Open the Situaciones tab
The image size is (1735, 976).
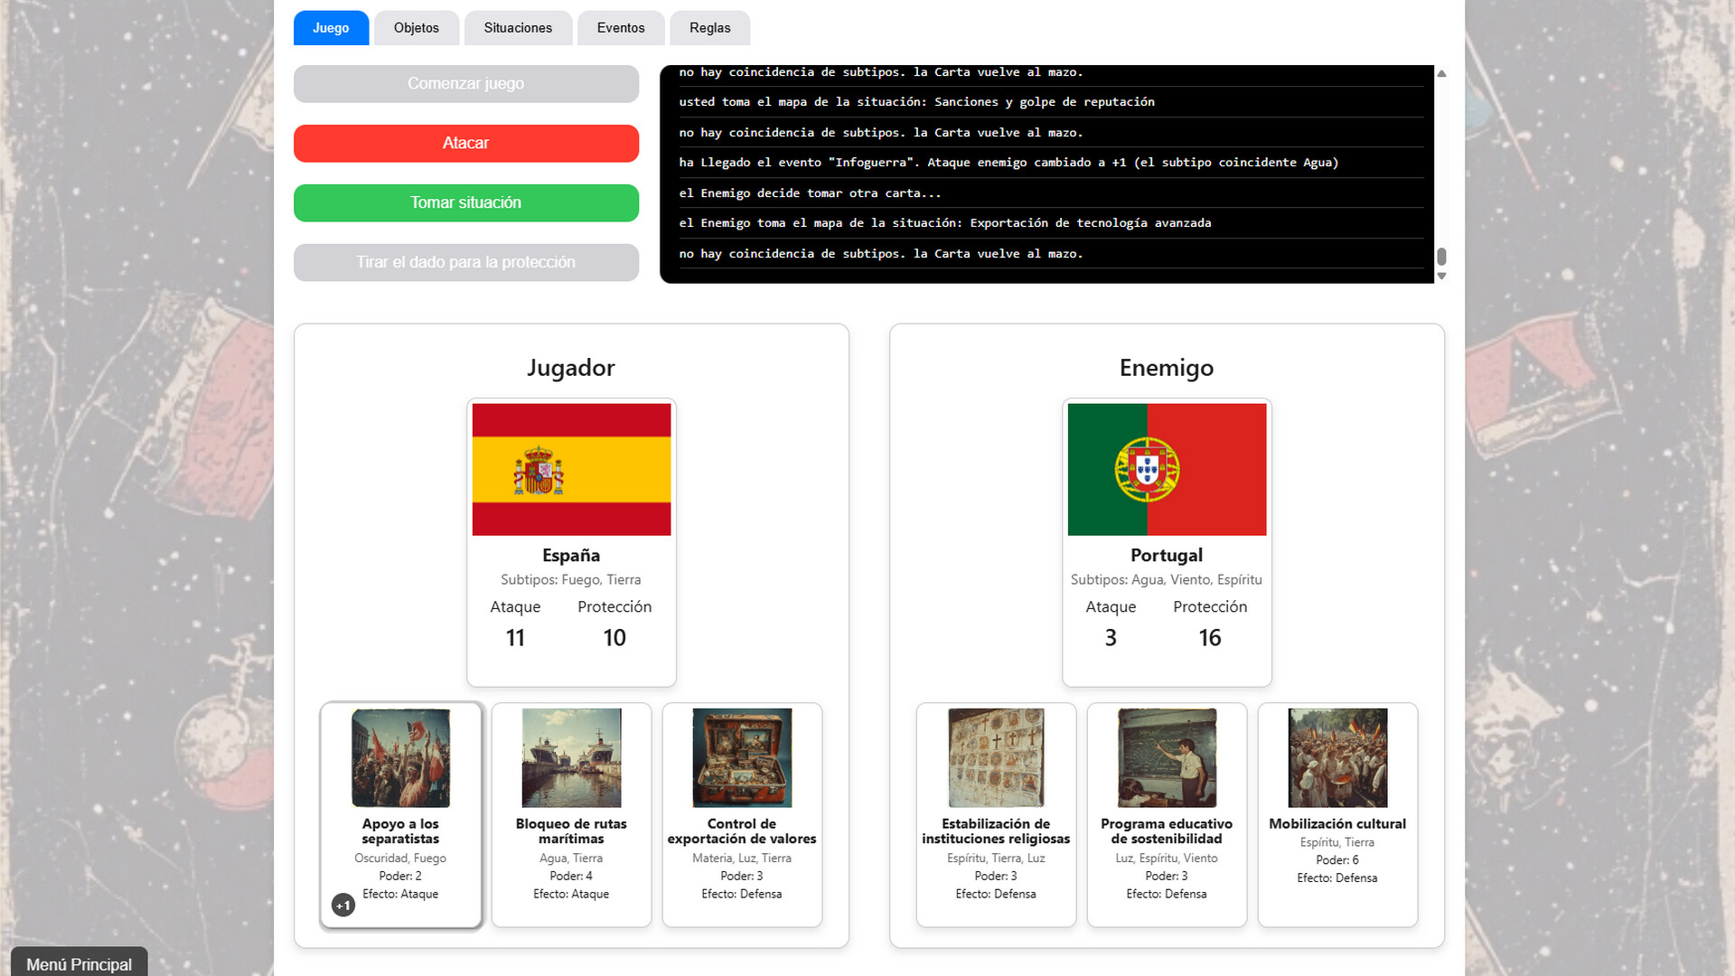pos(518,28)
